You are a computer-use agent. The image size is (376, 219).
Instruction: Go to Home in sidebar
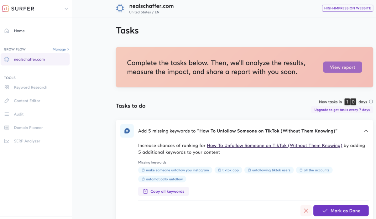[x=19, y=31]
